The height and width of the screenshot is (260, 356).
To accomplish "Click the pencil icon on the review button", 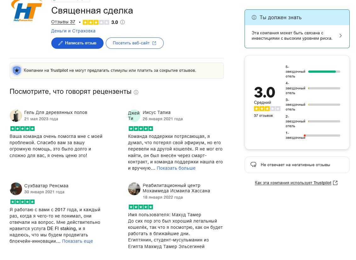I will tap(61, 43).
